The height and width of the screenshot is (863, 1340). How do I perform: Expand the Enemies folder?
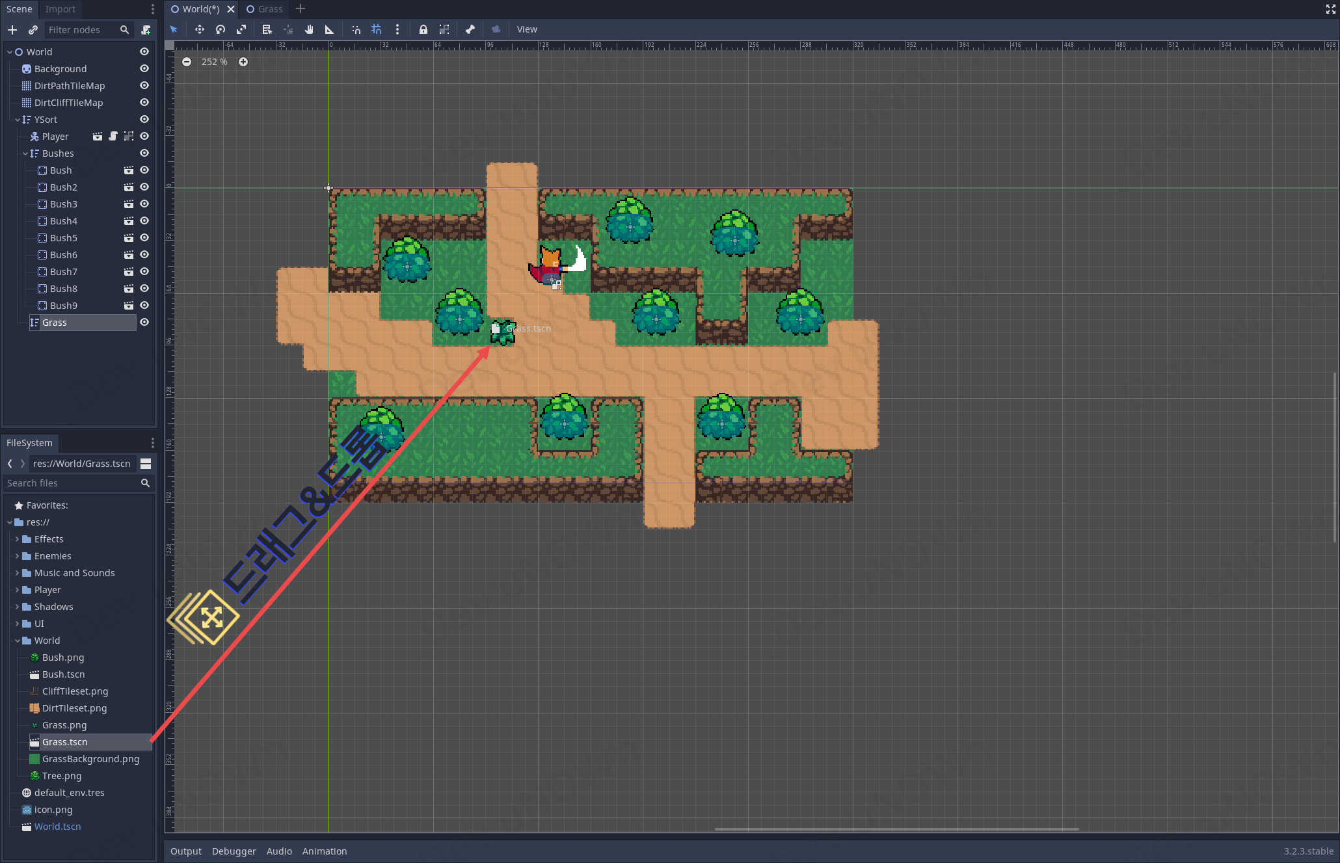[18, 556]
